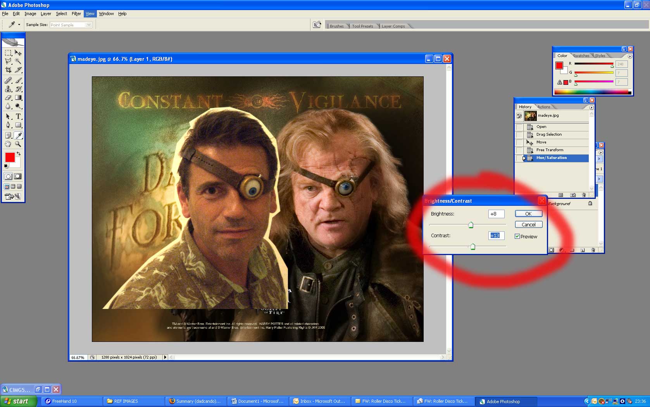Uncheck Preview in Brightness/Contrast dialog
Image resolution: width=650 pixels, height=407 pixels.
pyautogui.click(x=517, y=236)
